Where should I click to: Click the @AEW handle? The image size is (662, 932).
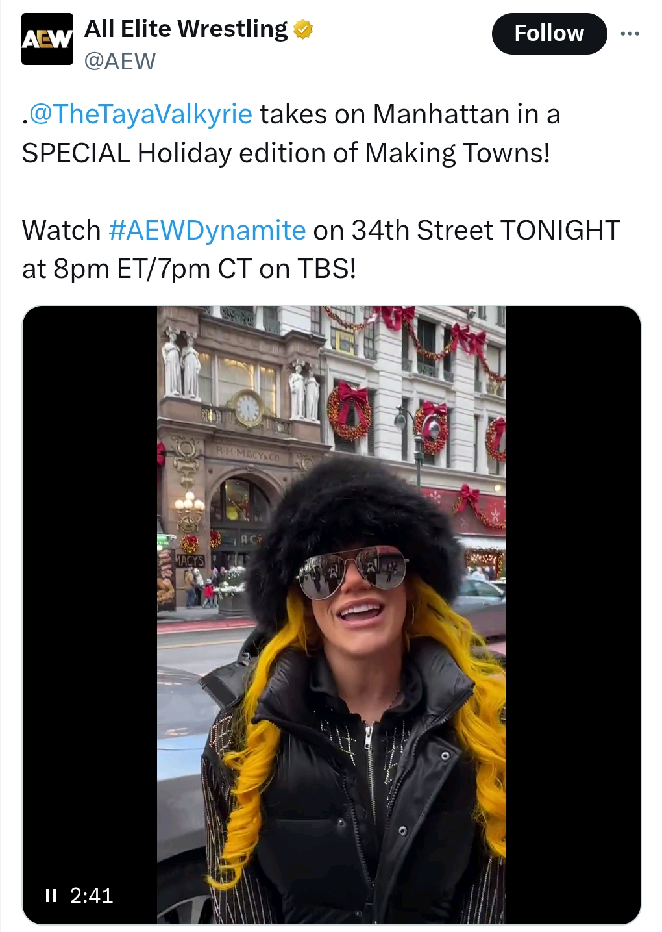coord(120,61)
